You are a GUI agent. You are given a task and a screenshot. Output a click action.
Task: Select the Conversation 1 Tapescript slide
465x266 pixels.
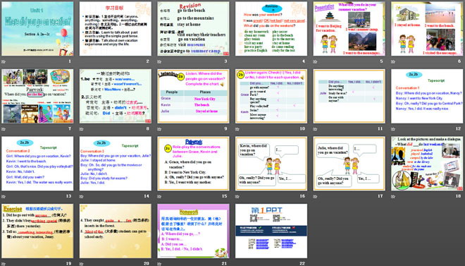point(427,96)
